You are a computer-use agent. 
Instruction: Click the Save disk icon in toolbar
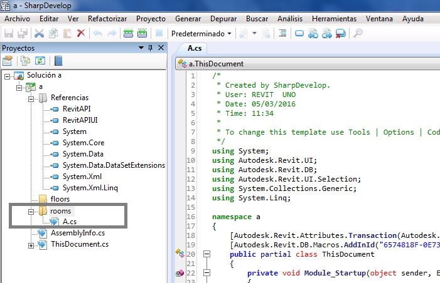[9, 33]
